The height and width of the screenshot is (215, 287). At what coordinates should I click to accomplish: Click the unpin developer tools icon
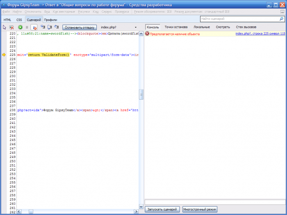coord(282,12)
